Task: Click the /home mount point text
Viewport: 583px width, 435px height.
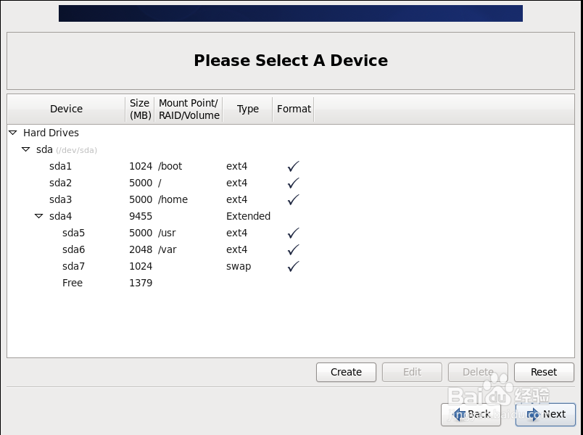Action: [173, 199]
